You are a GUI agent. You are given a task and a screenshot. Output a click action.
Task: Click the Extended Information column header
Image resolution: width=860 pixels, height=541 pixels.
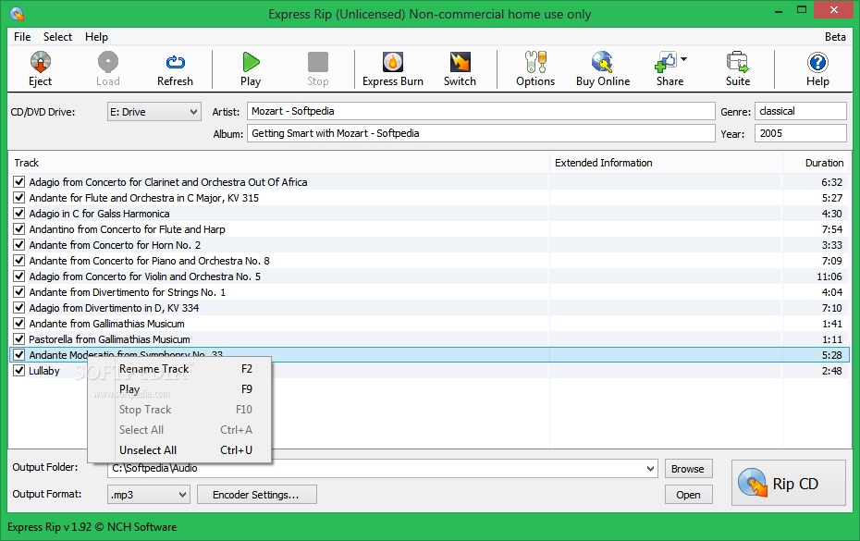pos(666,163)
